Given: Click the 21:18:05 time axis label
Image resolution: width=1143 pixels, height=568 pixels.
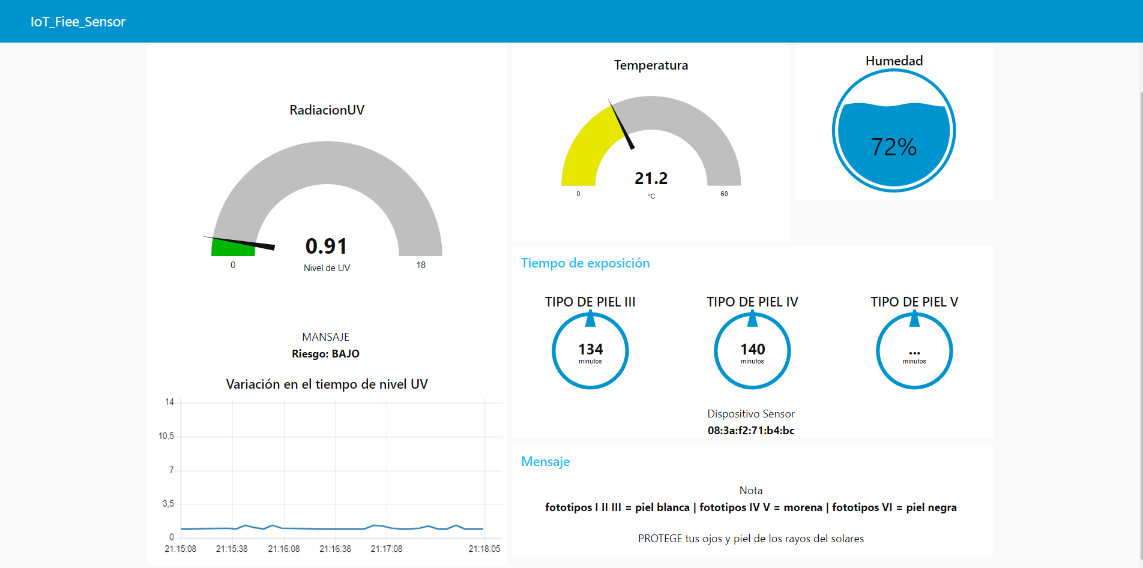Looking at the screenshot, I should point(484,549).
